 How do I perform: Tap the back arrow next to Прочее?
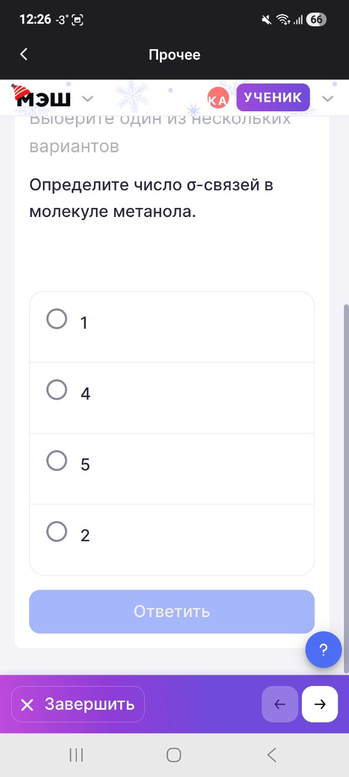coord(23,54)
